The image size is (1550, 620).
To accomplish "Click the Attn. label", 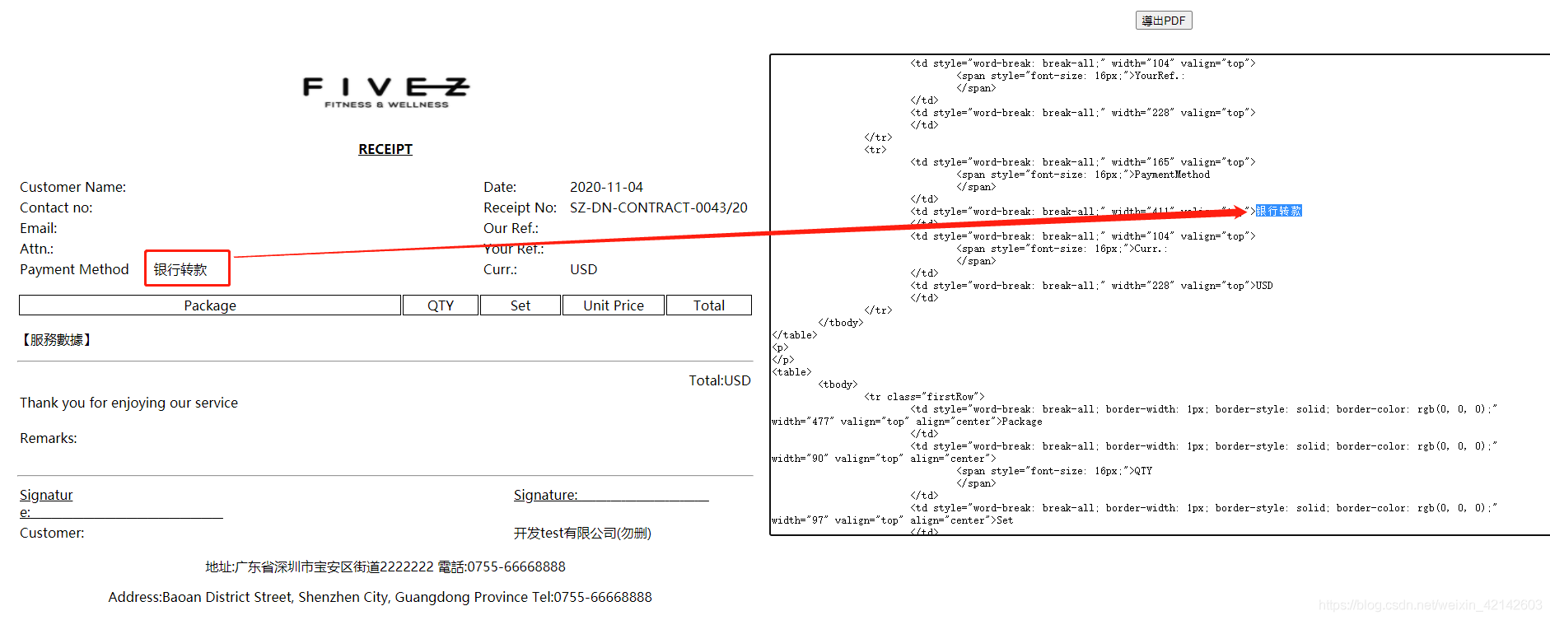I will [36, 249].
